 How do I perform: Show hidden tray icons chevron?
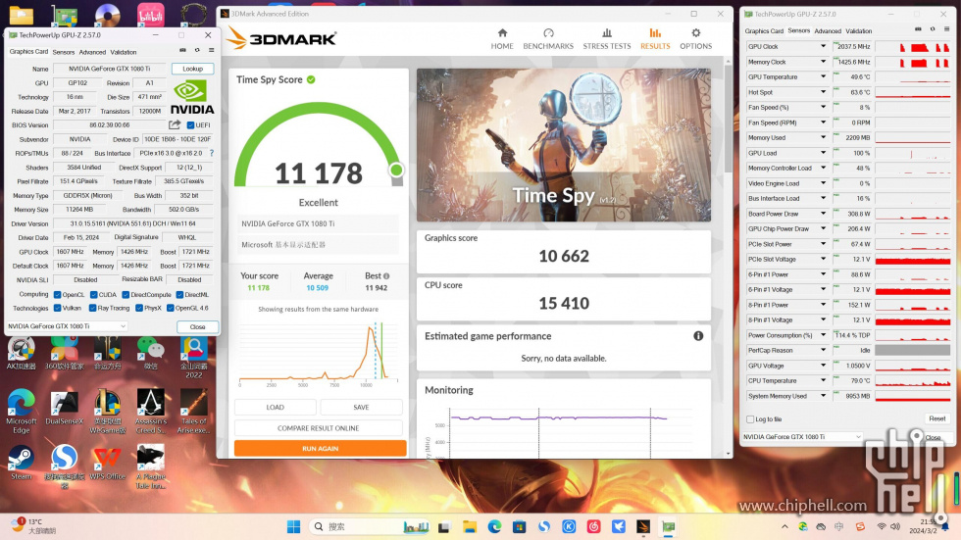[x=784, y=526]
